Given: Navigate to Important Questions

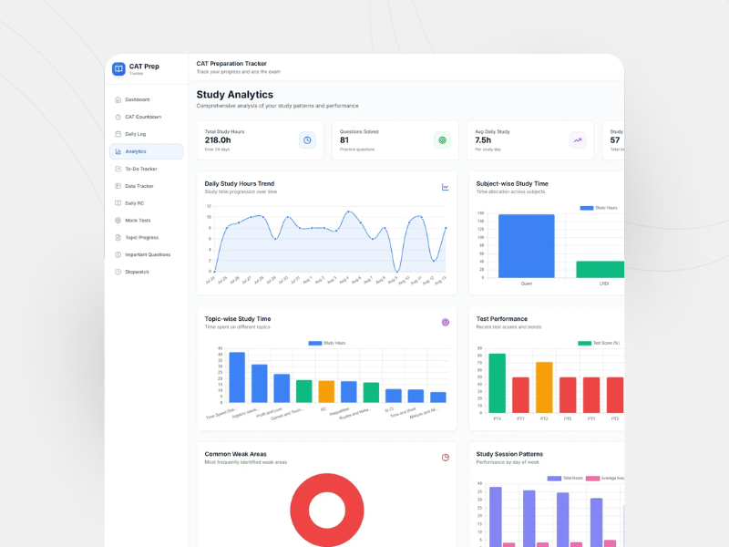Looking at the screenshot, I should (148, 254).
